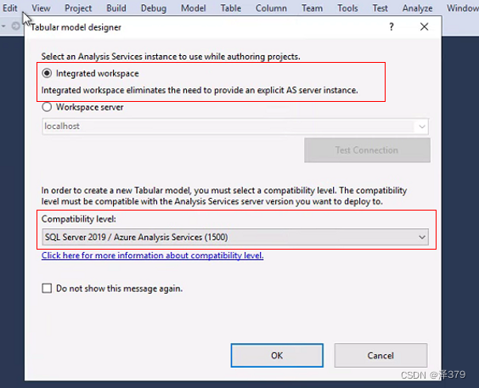The width and height of the screenshot is (479, 388).
Task: Select the Integrated workspace radio button
Action: (x=47, y=73)
